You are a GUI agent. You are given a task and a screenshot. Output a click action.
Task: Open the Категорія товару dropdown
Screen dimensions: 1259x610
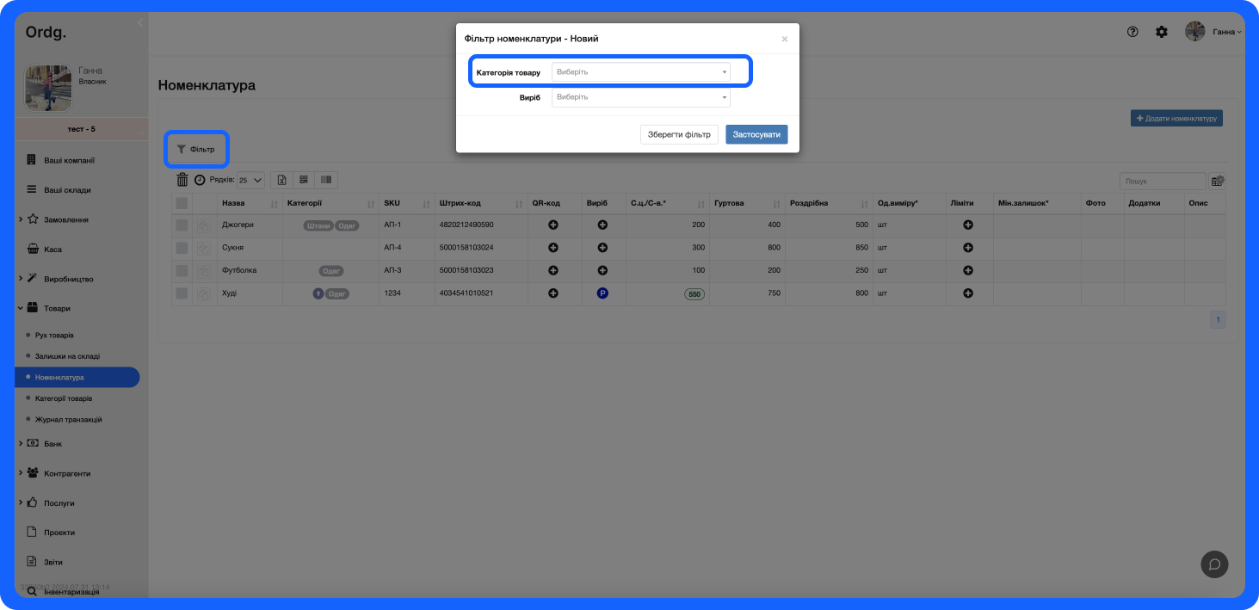[x=640, y=72]
